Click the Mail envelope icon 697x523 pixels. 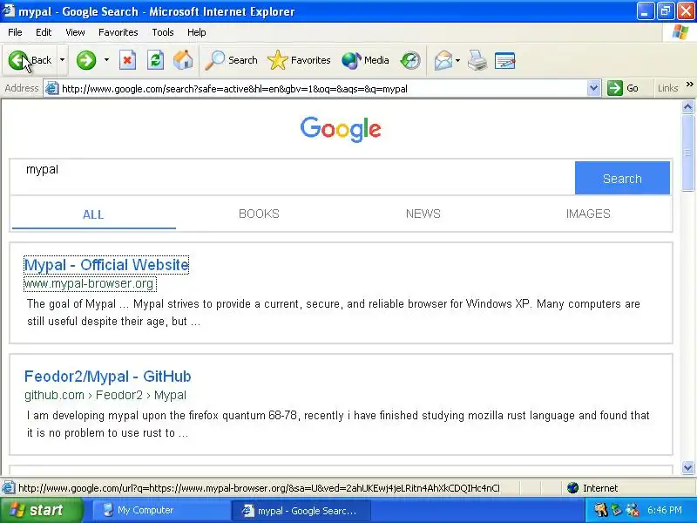(x=443, y=60)
